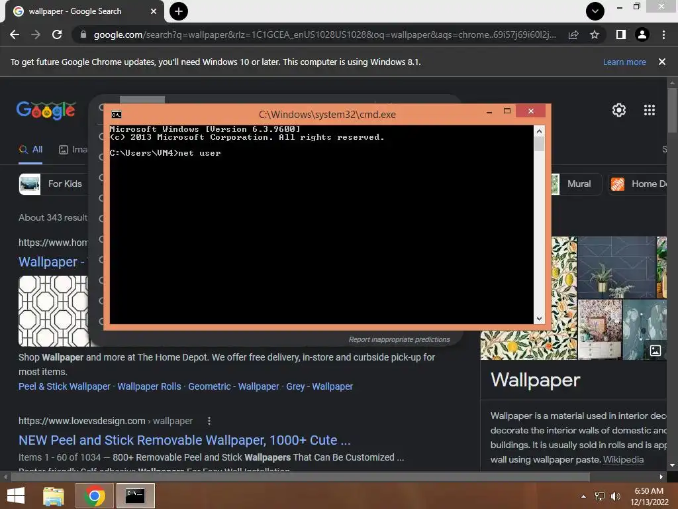Open Chrome three-dot menu
Screen dimensions: 678x509
(663, 34)
